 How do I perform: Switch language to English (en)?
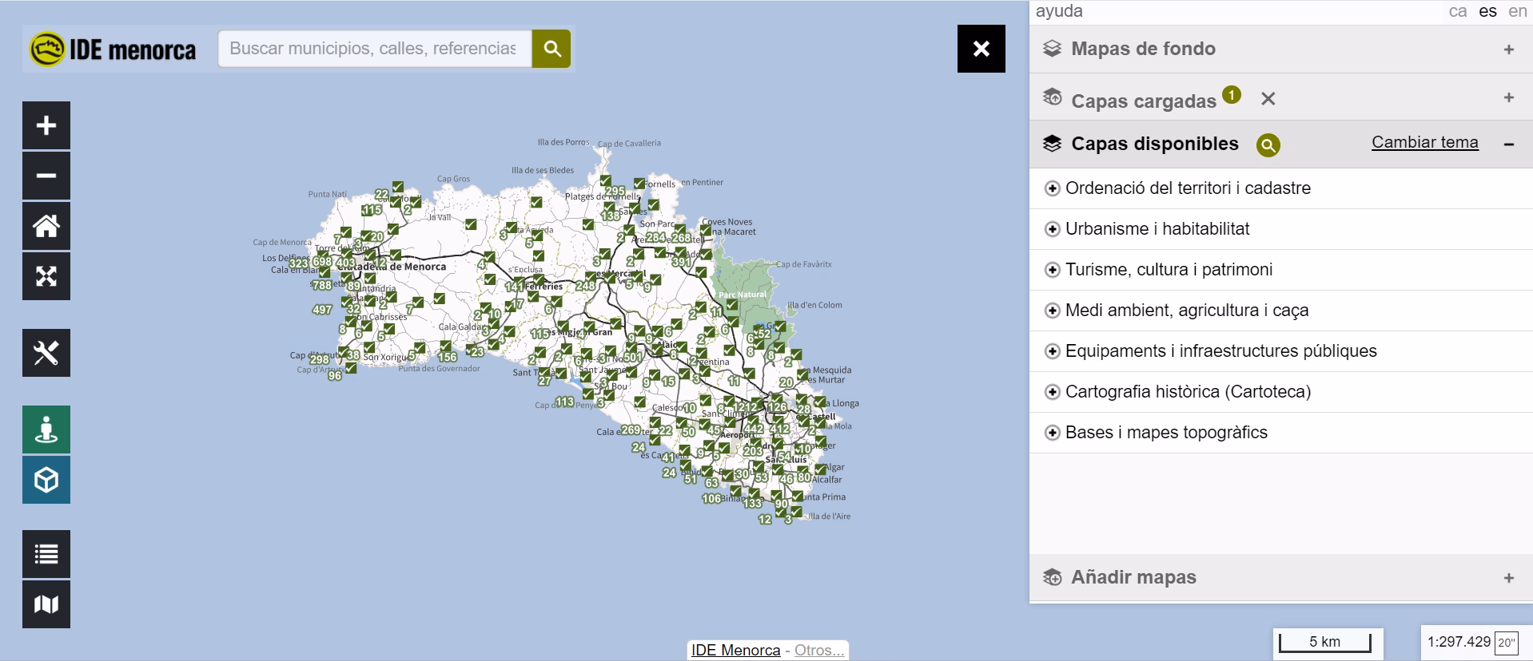[x=1517, y=11]
